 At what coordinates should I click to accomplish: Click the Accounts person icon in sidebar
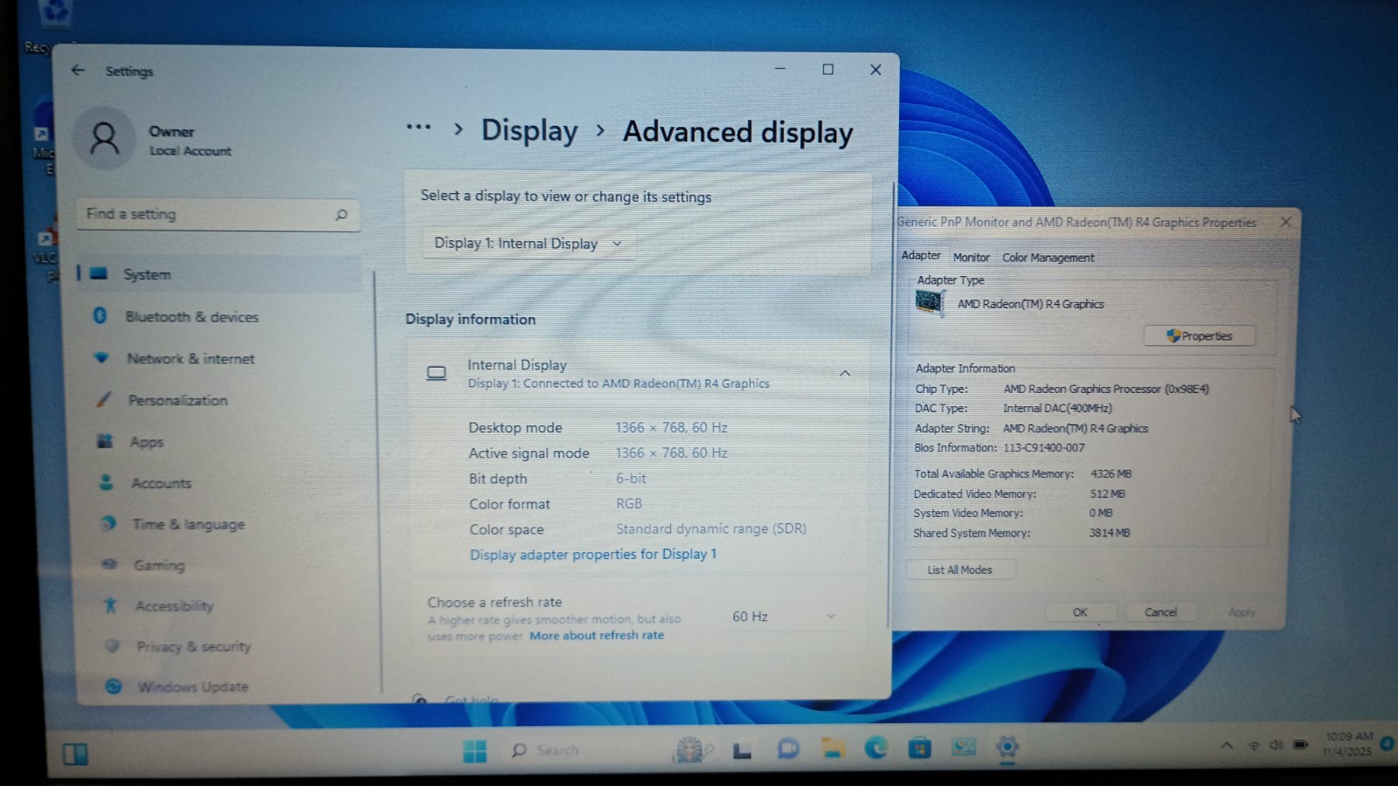tap(106, 482)
